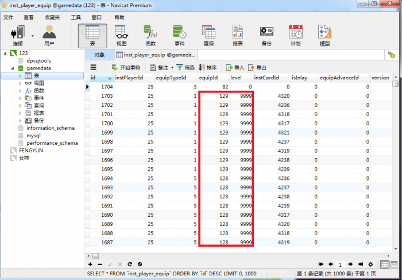Open the Window (窗口) menu
Image resolution: width=402 pixels, height=280 pixels.
96,17
